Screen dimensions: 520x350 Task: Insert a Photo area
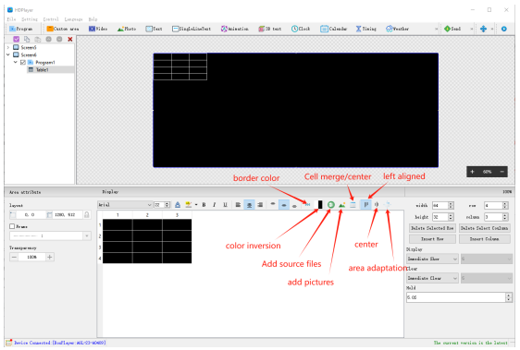tap(127, 29)
